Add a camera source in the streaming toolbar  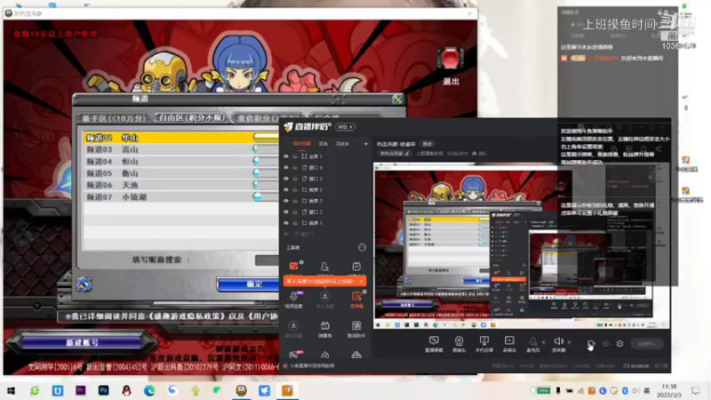(x=459, y=343)
